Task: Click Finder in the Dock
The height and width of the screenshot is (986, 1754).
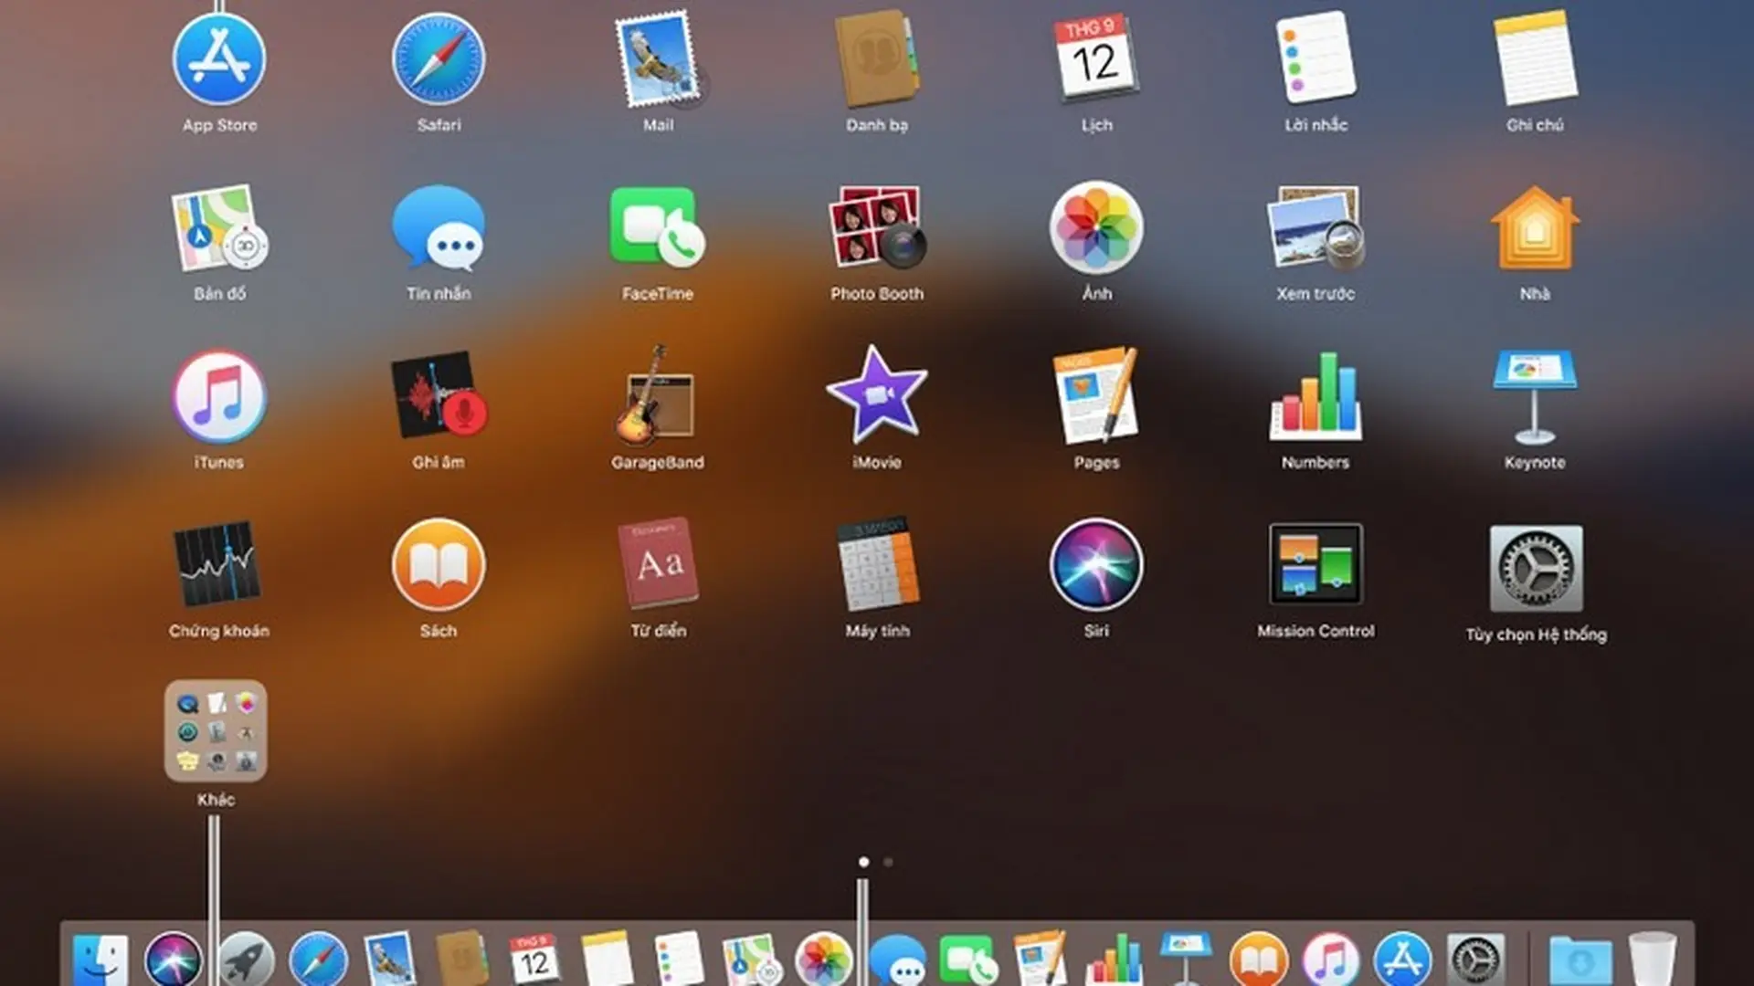Action: 100,960
